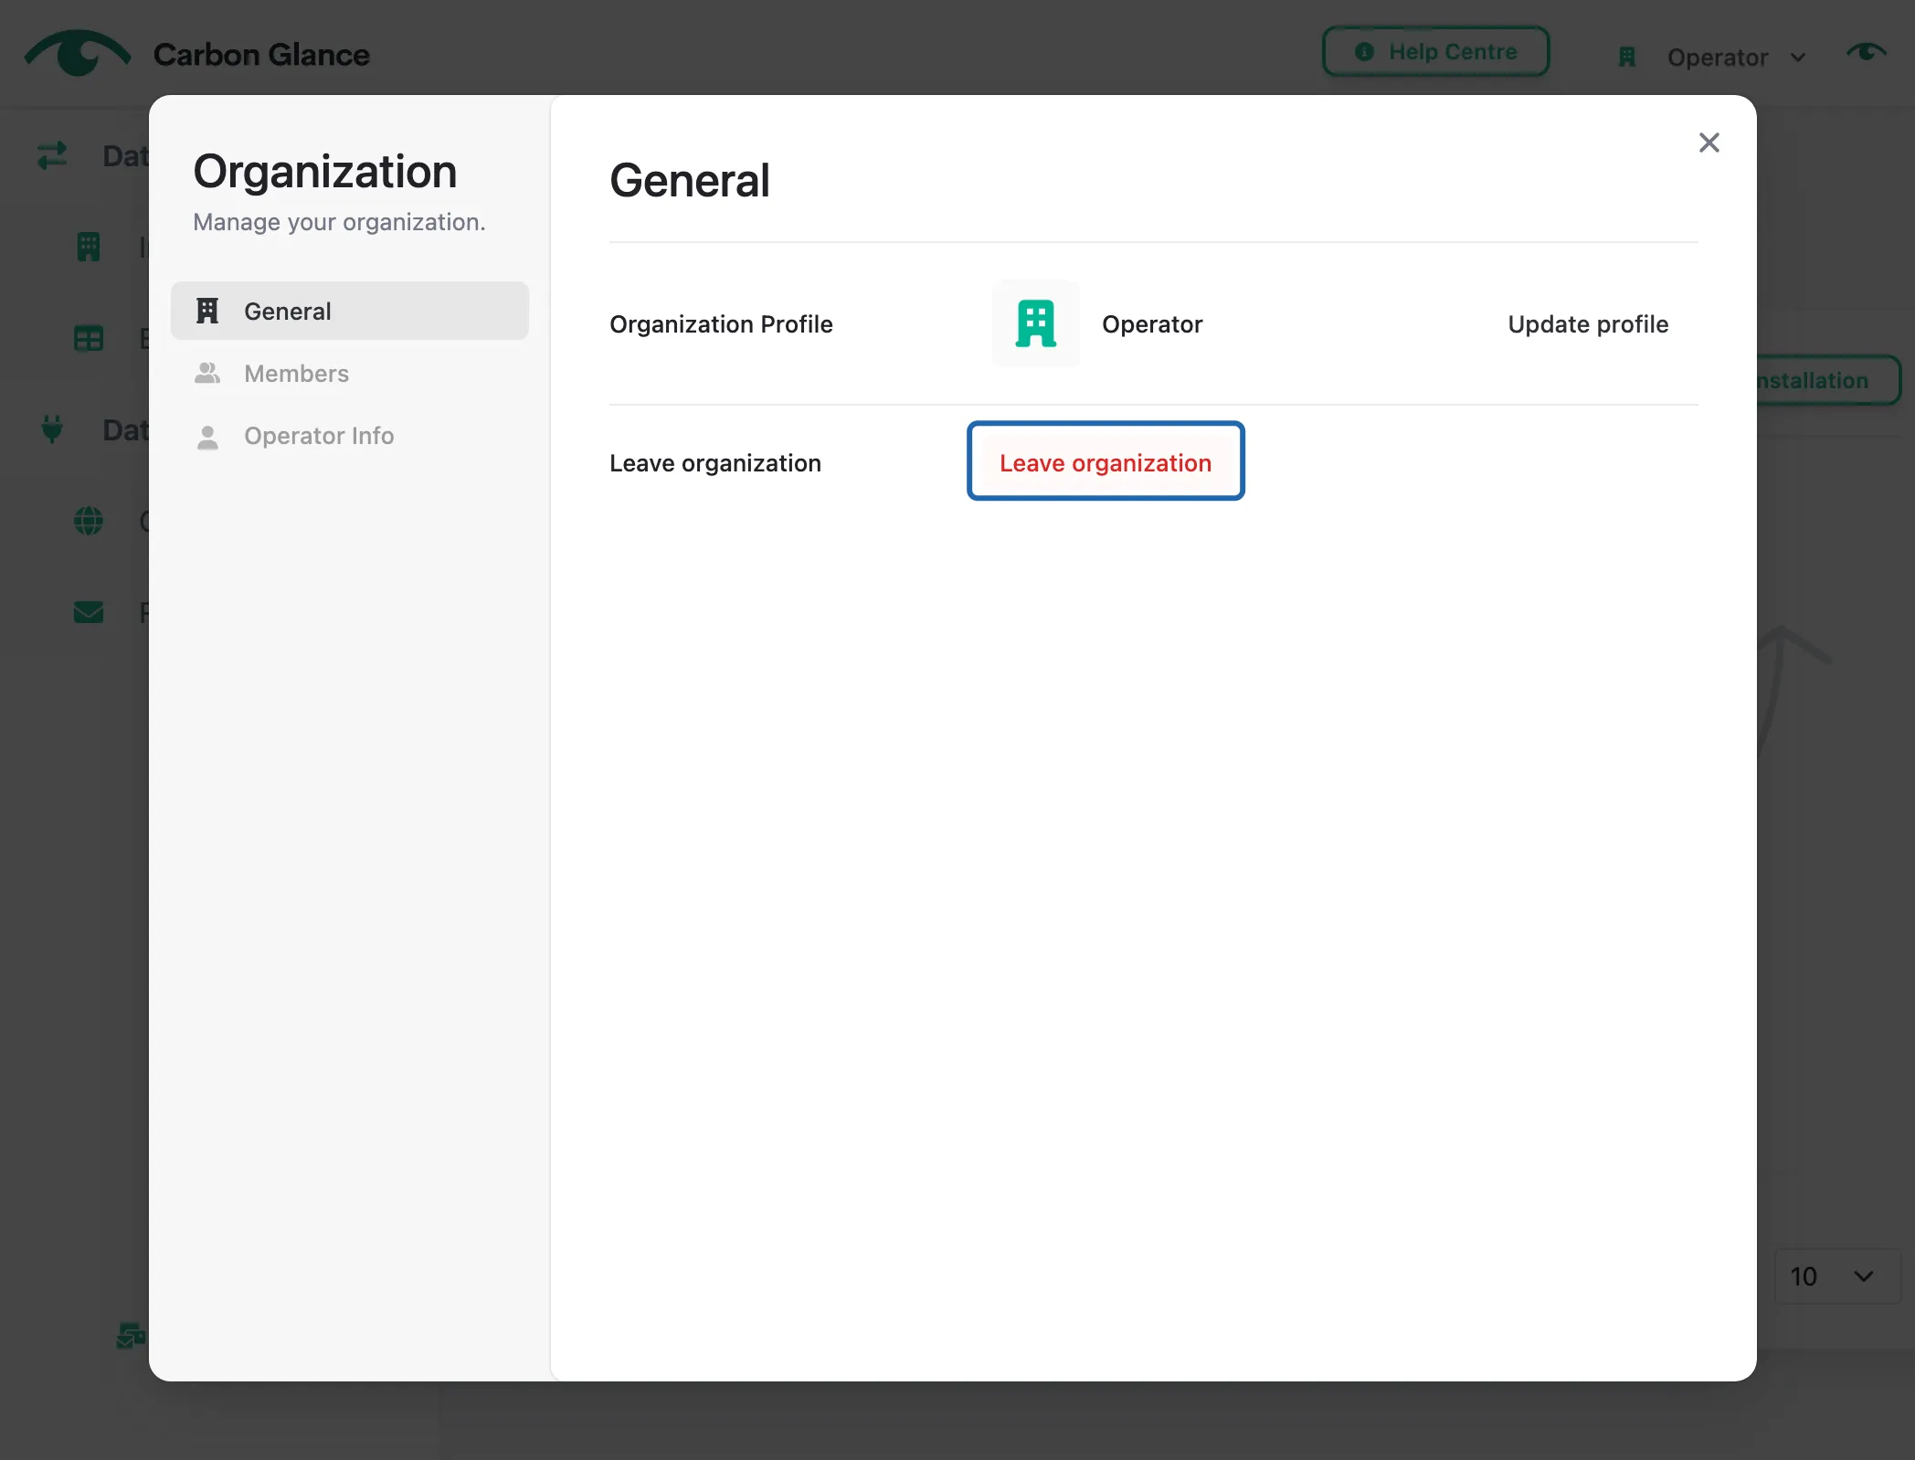Click the Carbon Glance eye logo
Screen dimensions: 1915x1460
78,53
